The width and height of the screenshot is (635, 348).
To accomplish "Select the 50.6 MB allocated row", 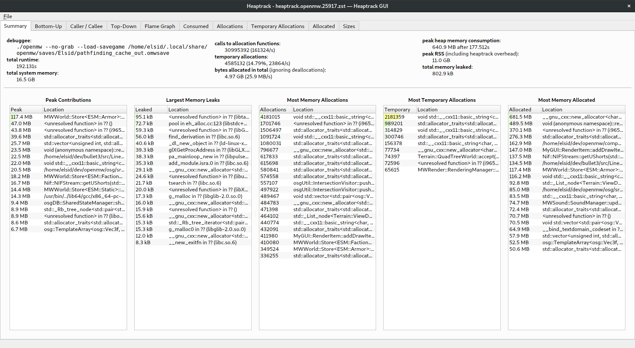I will [x=567, y=249].
